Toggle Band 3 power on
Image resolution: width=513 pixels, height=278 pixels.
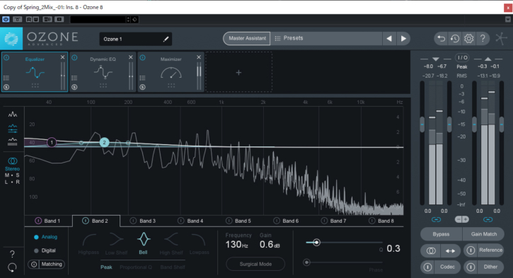coord(133,221)
